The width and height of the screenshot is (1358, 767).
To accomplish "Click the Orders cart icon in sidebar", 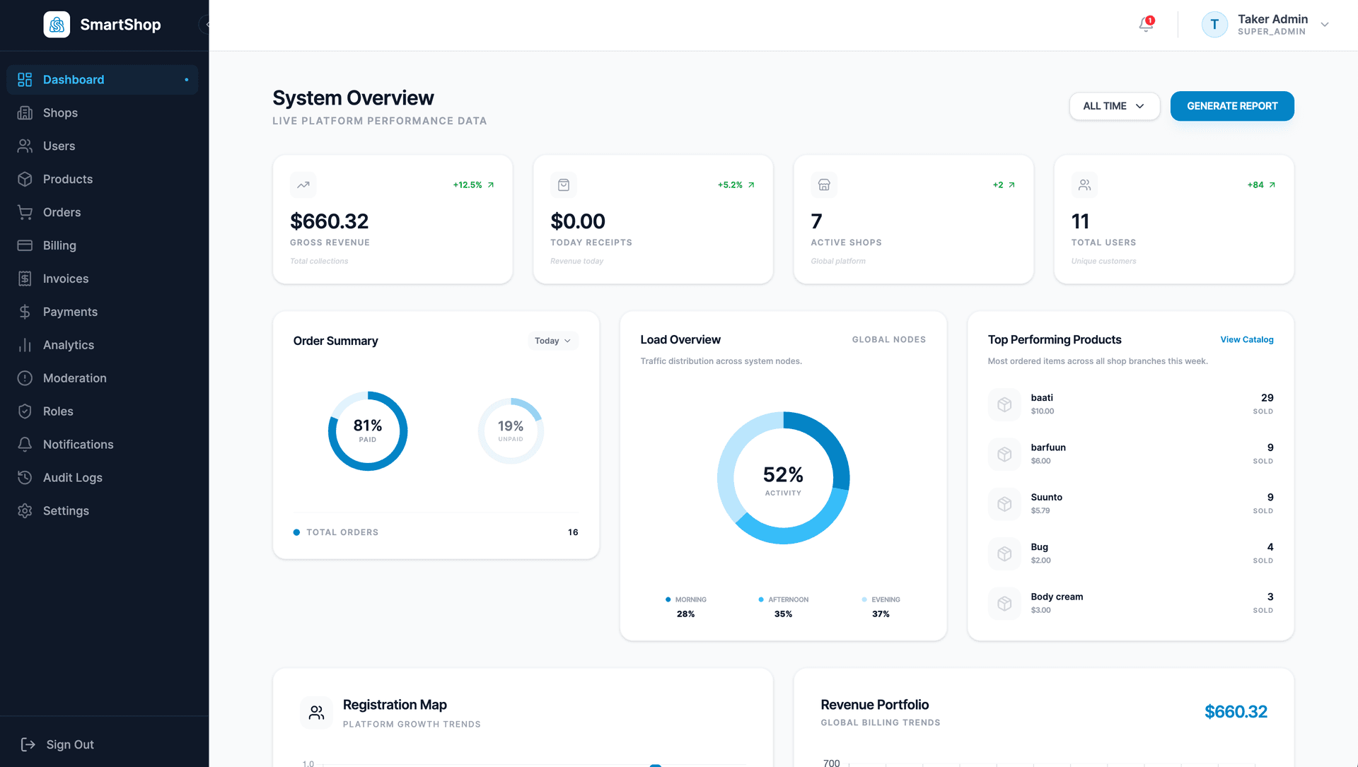I will (25, 213).
